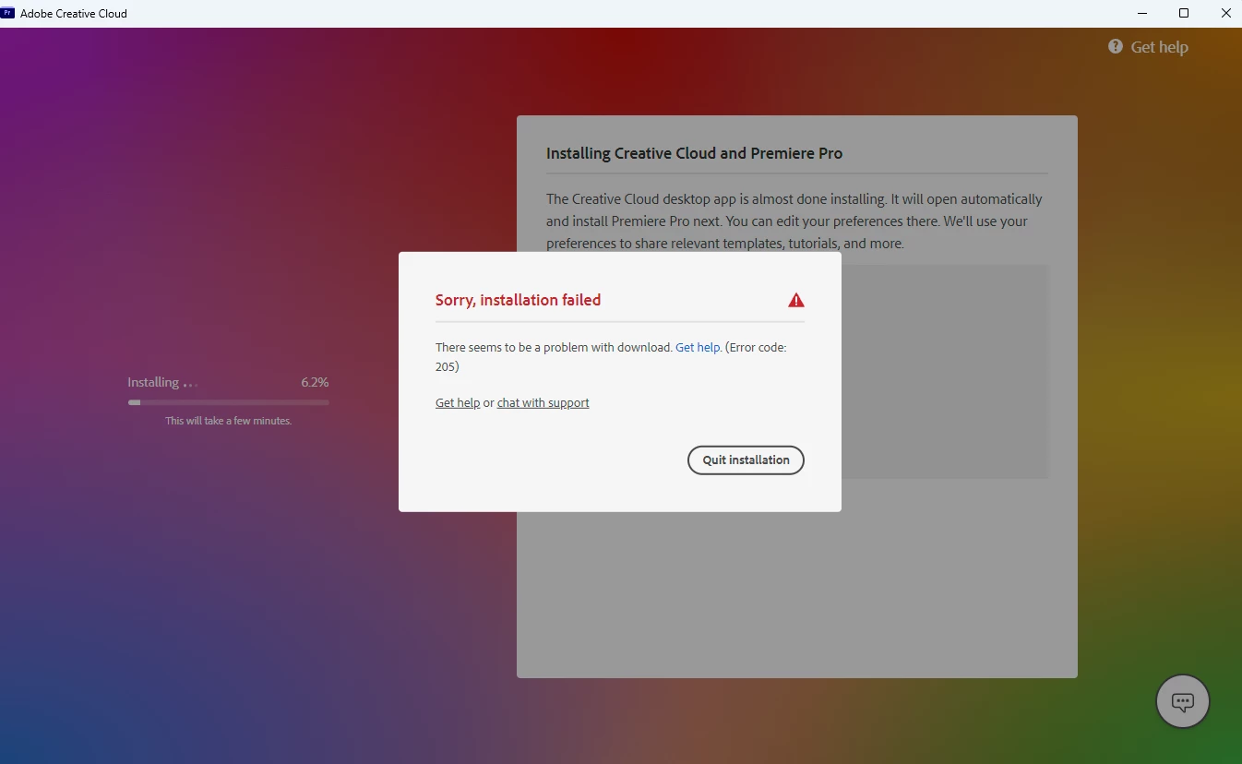Close the Adobe Creative Cloud window
The image size is (1242, 764).
(x=1226, y=13)
